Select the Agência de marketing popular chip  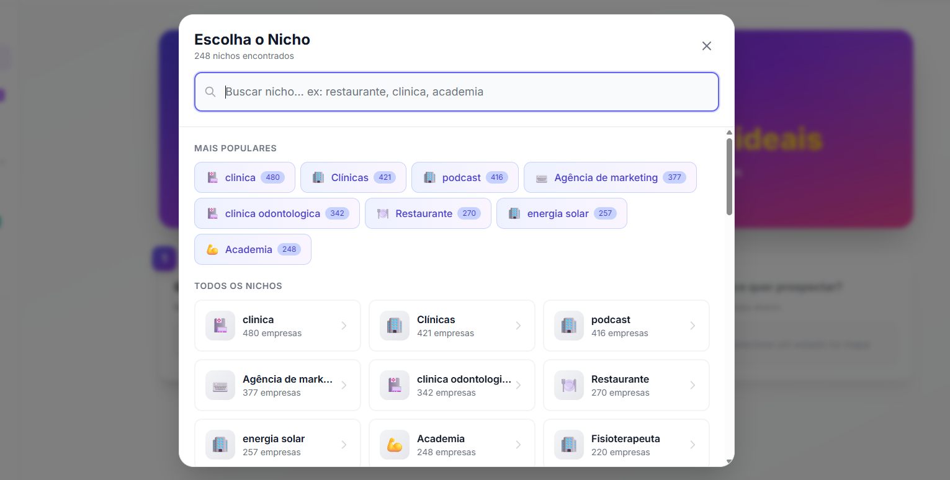[x=609, y=177]
